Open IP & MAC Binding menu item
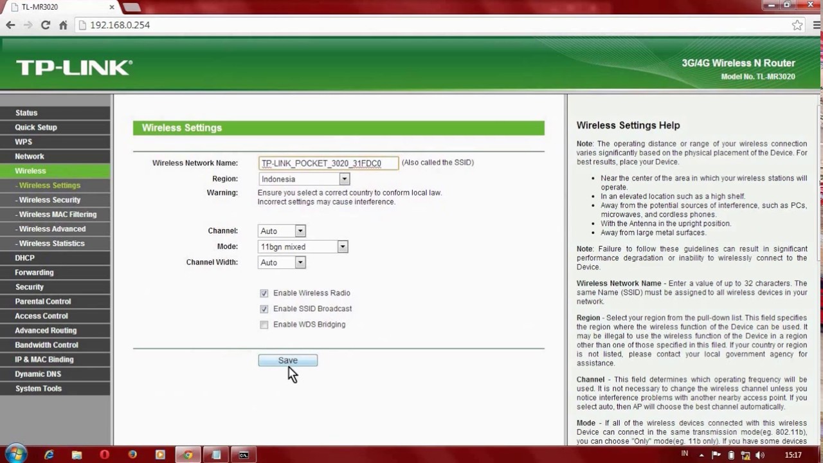Viewport: 823px width, 463px height. (55, 359)
